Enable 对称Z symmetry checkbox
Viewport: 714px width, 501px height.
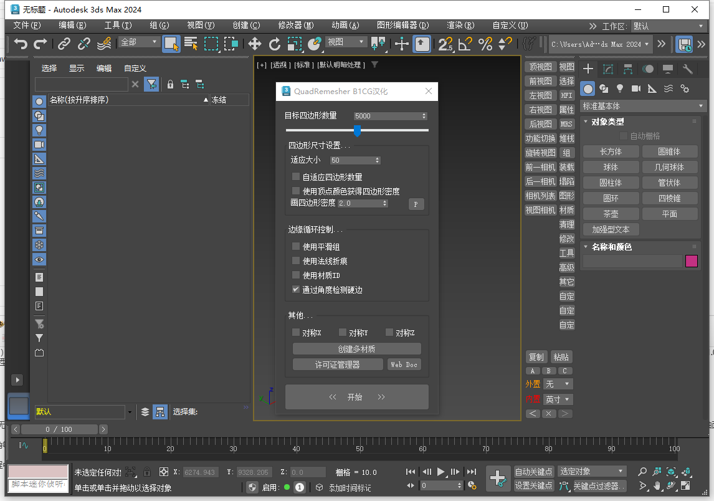[x=389, y=333]
